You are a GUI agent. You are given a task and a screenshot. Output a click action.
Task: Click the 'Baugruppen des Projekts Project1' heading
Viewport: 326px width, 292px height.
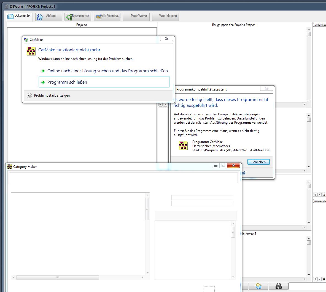pos(234,25)
